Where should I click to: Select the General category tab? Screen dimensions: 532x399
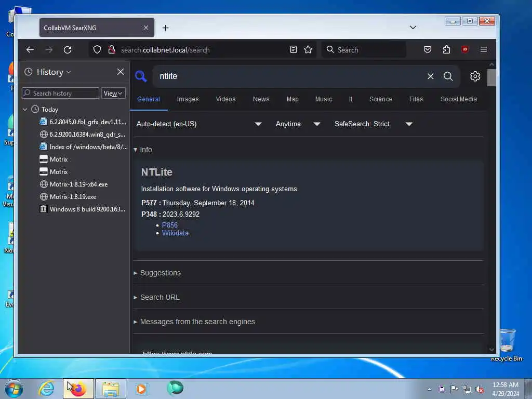[148, 99]
